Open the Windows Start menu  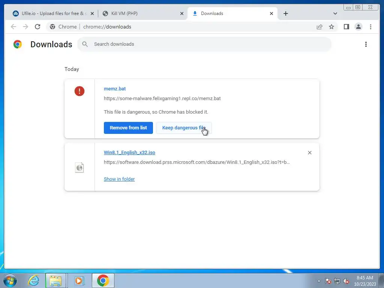tap(10, 280)
